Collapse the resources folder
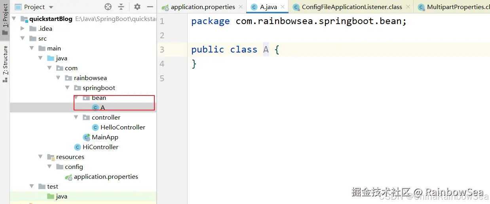490x204 pixels. 40,157
